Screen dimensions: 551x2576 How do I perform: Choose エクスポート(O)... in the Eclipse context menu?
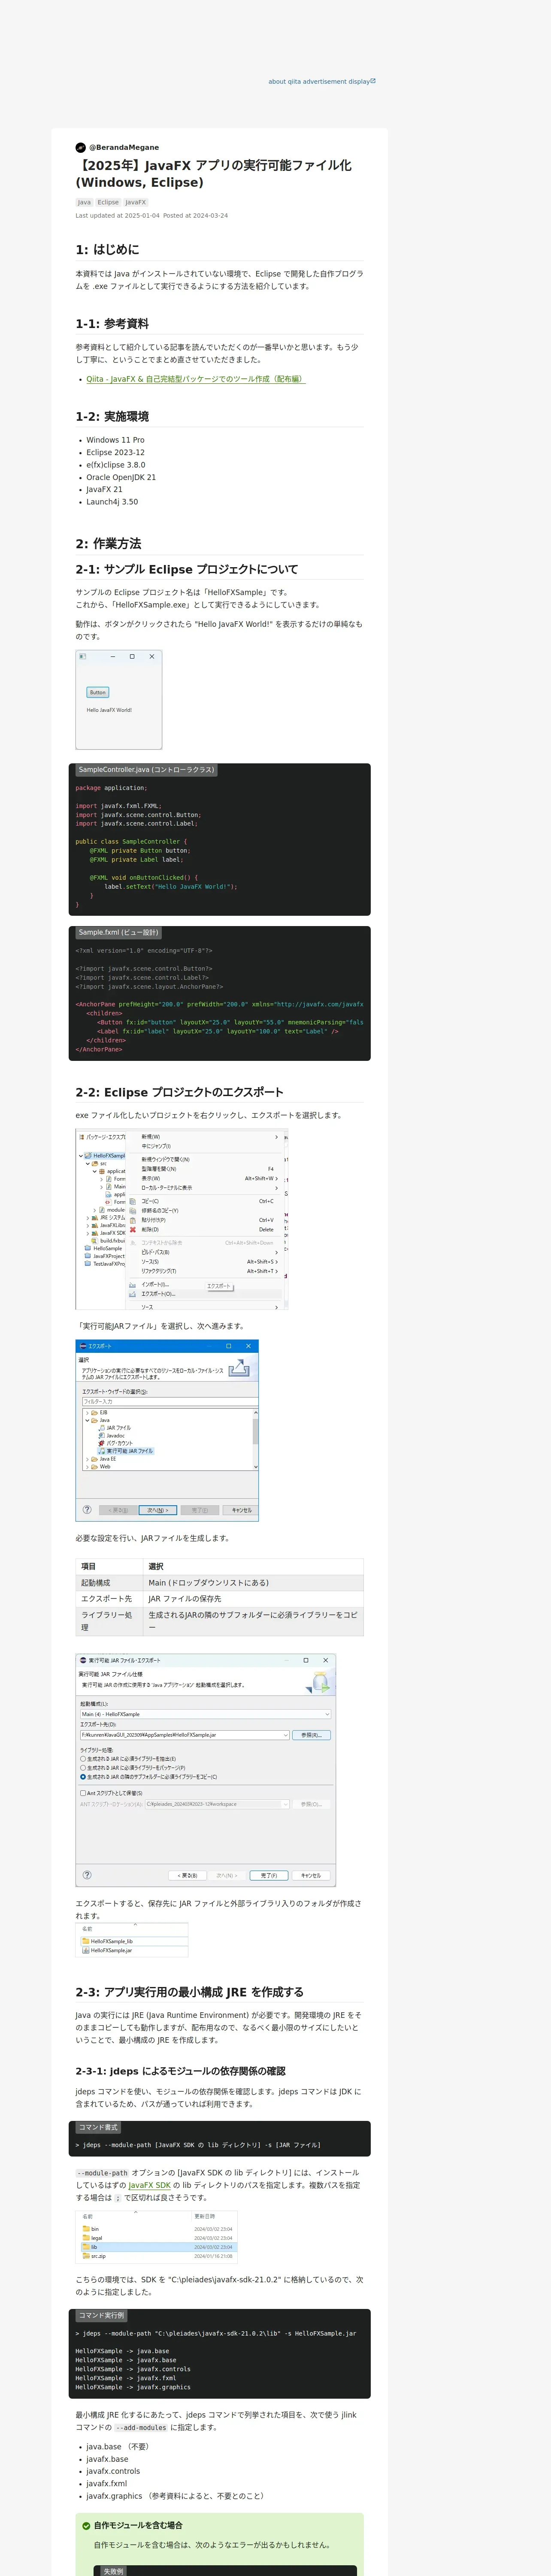point(158,1294)
